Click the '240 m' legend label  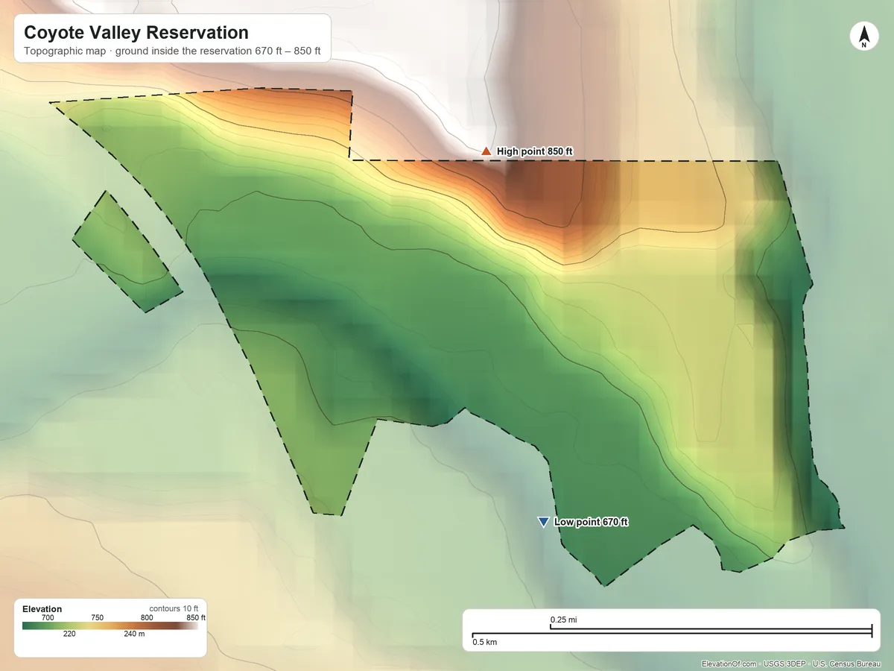click(x=134, y=634)
